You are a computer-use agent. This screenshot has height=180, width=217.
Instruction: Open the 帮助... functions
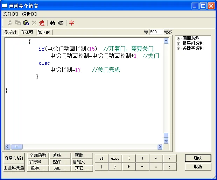82,156
